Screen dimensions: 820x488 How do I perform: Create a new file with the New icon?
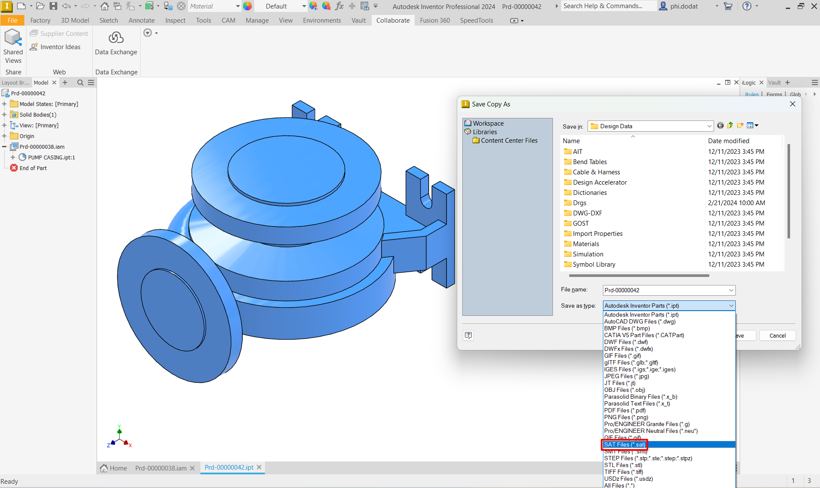[x=21, y=6]
